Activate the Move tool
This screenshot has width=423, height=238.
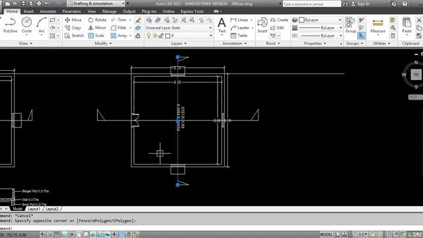coord(73,20)
